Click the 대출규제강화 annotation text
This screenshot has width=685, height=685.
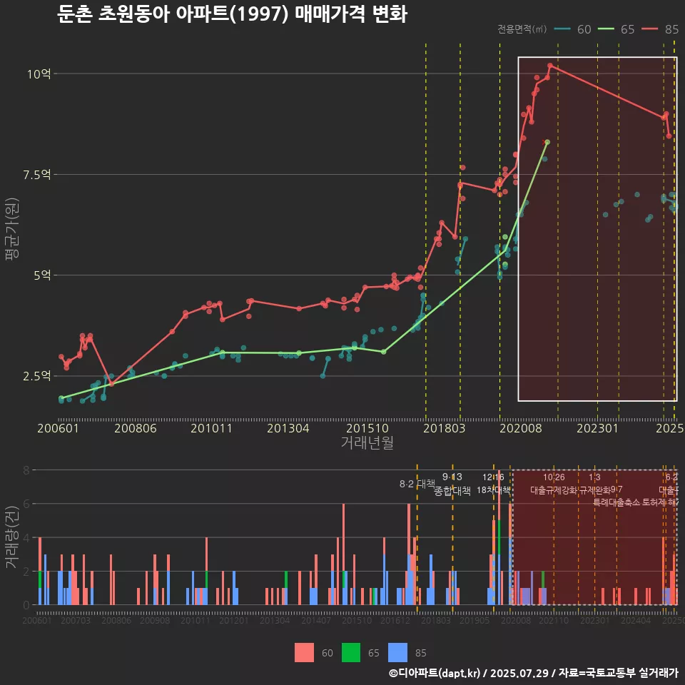point(554,490)
